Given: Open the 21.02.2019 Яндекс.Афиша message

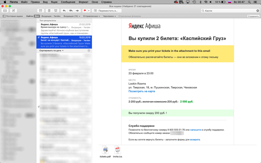Looking at the screenshot, I should click(x=64, y=29).
